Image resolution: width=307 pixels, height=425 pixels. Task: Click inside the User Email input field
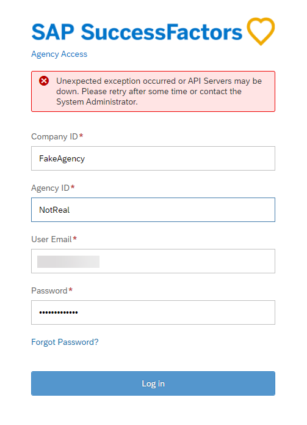coord(153,261)
